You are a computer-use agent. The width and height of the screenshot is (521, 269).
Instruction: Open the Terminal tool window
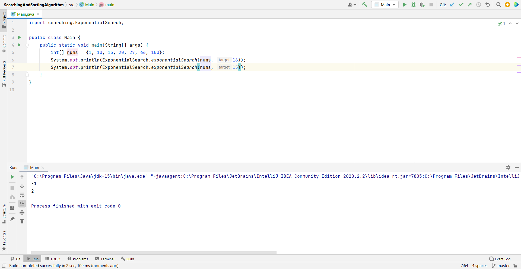point(105,259)
